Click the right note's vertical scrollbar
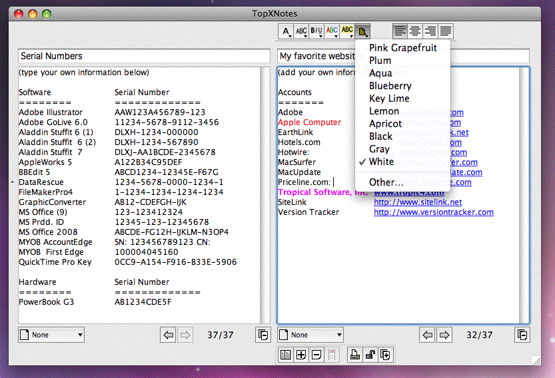The height and width of the screenshot is (378, 555). [x=524, y=195]
